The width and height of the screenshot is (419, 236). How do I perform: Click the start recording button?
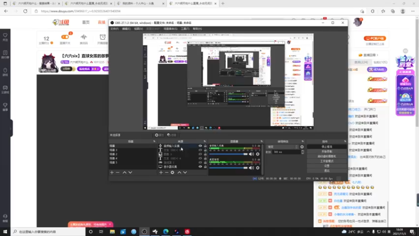(x=327, y=152)
